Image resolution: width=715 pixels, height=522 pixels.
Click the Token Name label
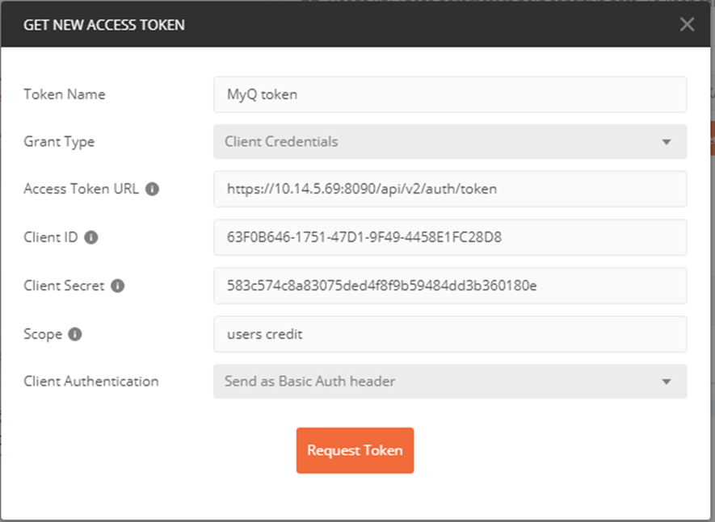pyautogui.click(x=65, y=94)
